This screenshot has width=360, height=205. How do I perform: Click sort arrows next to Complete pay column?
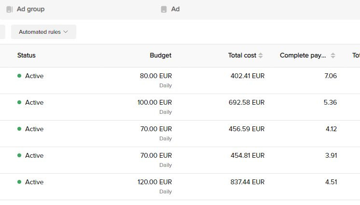coord(333,55)
